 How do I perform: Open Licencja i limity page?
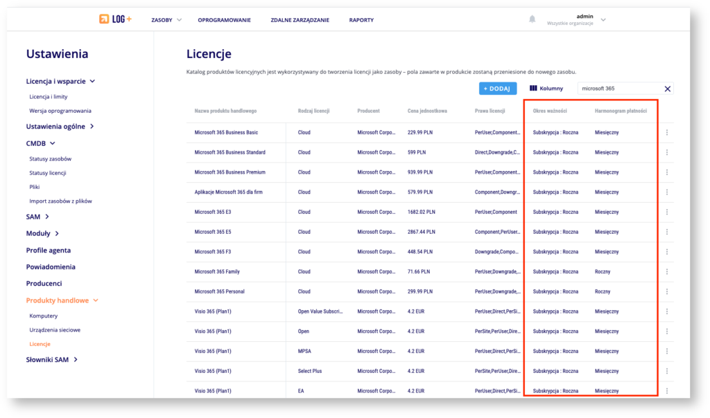tap(48, 97)
